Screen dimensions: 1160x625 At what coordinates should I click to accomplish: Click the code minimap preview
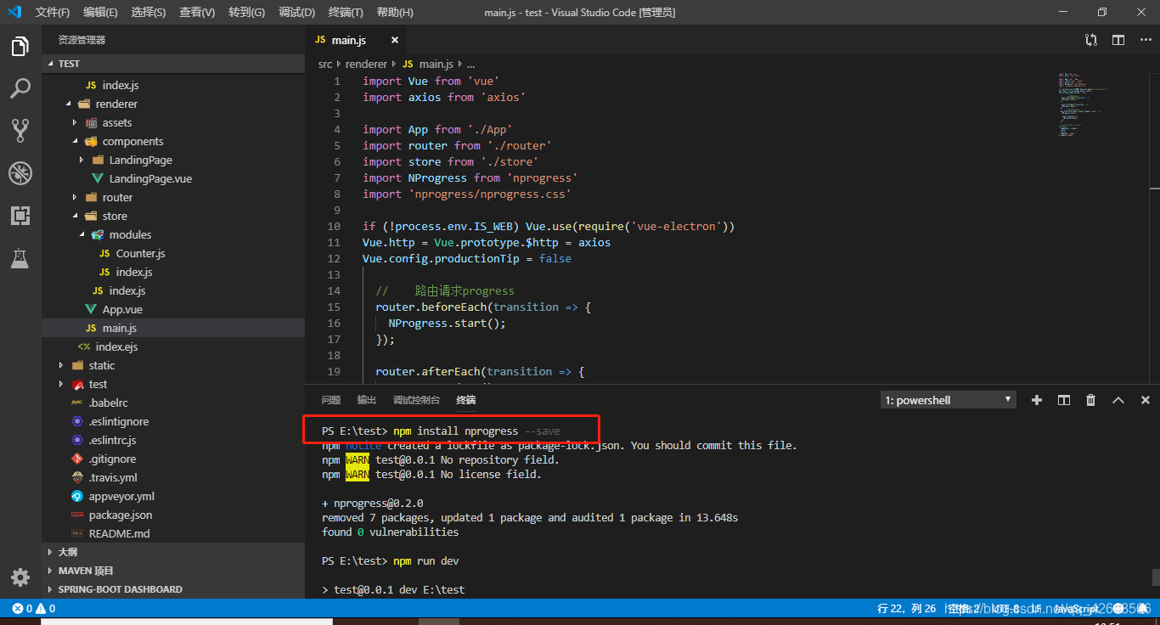(1083, 106)
